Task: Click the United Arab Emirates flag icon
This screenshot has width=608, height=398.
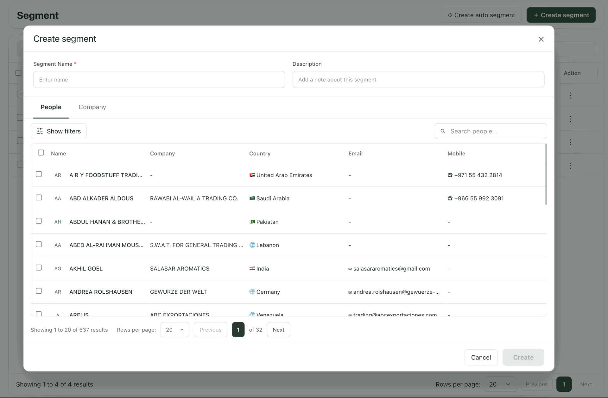Action: [252, 175]
